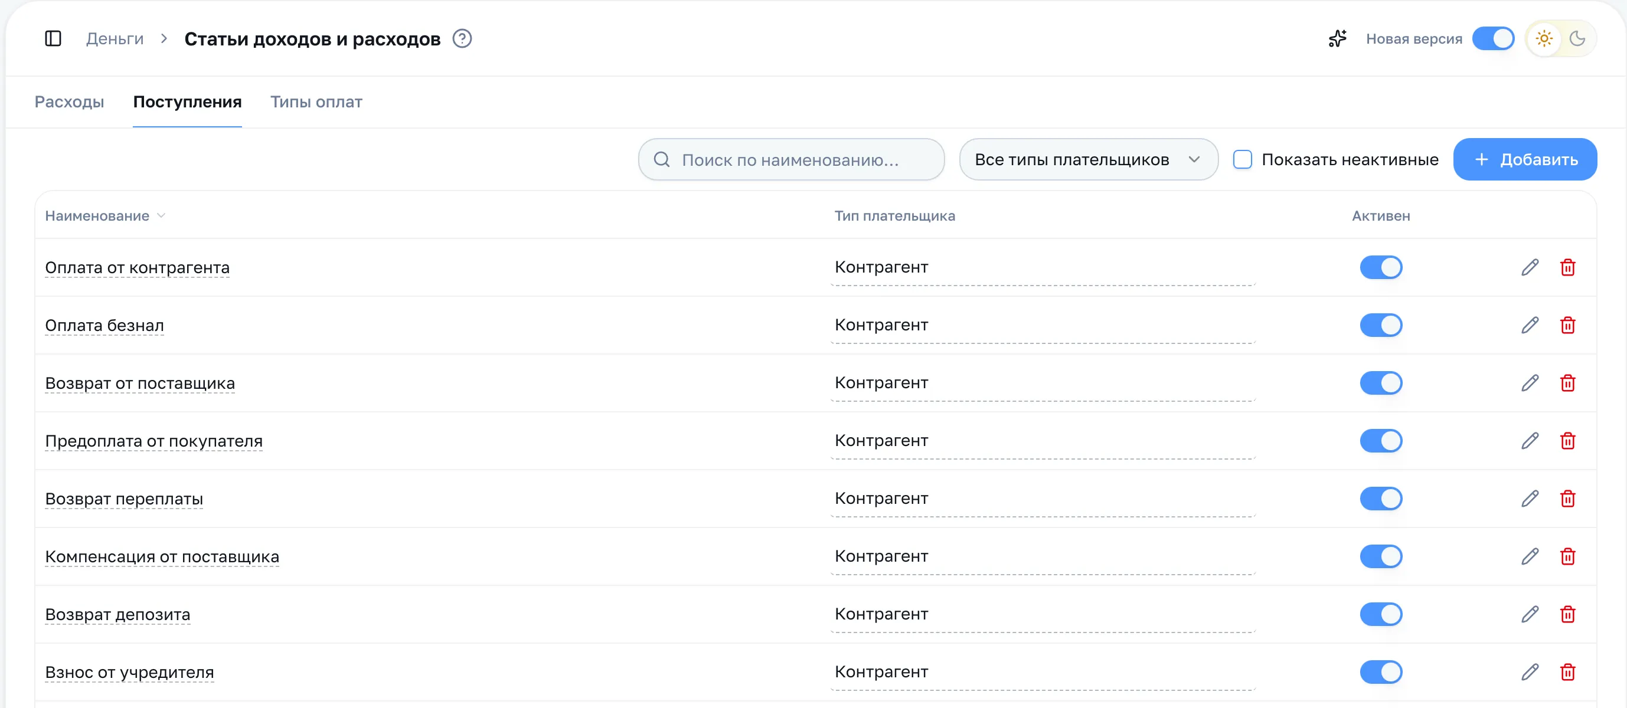Open payer type of Возврат переплаты
The height and width of the screenshot is (708, 1627).
tap(1042, 500)
